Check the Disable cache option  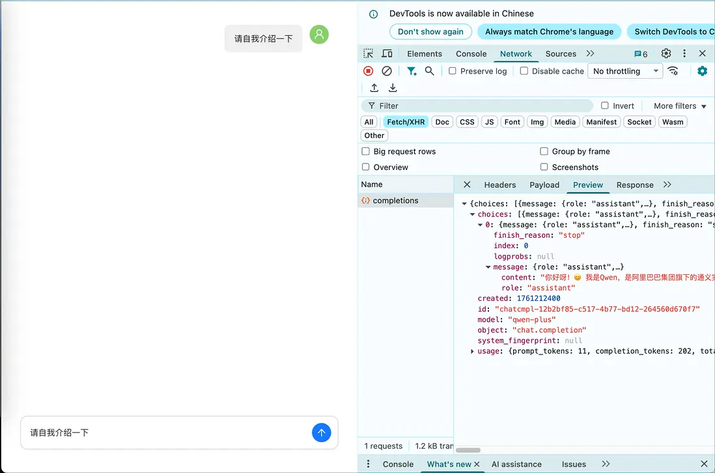[524, 71]
